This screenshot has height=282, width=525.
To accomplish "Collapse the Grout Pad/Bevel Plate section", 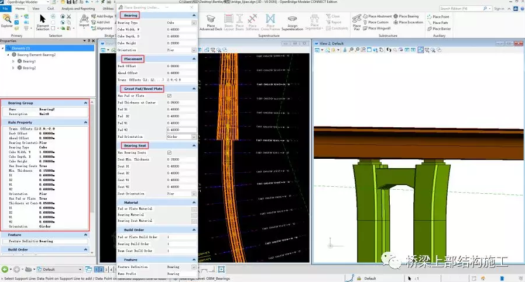I will tap(194, 89).
